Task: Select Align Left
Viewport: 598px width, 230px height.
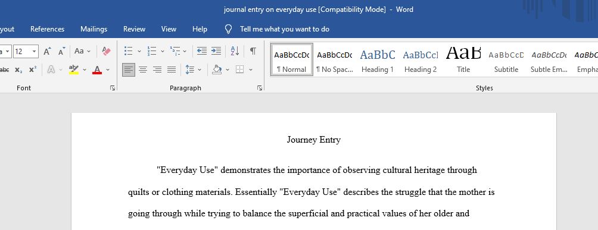Action: point(129,70)
